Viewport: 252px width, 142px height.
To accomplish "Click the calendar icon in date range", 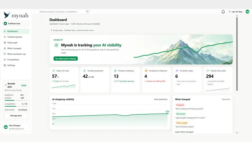I will [x=230, y=12].
